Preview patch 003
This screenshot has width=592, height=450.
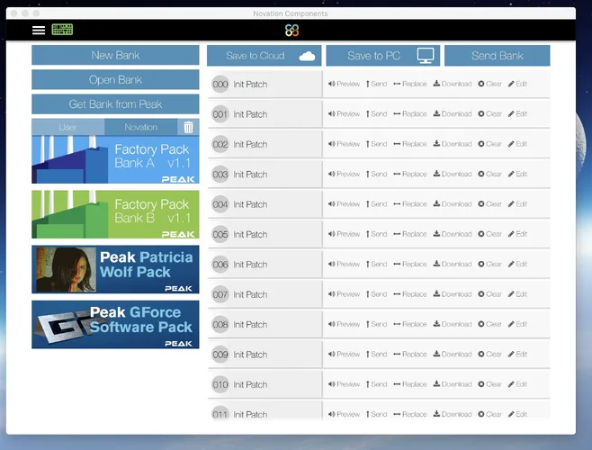(x=344, y=174)
